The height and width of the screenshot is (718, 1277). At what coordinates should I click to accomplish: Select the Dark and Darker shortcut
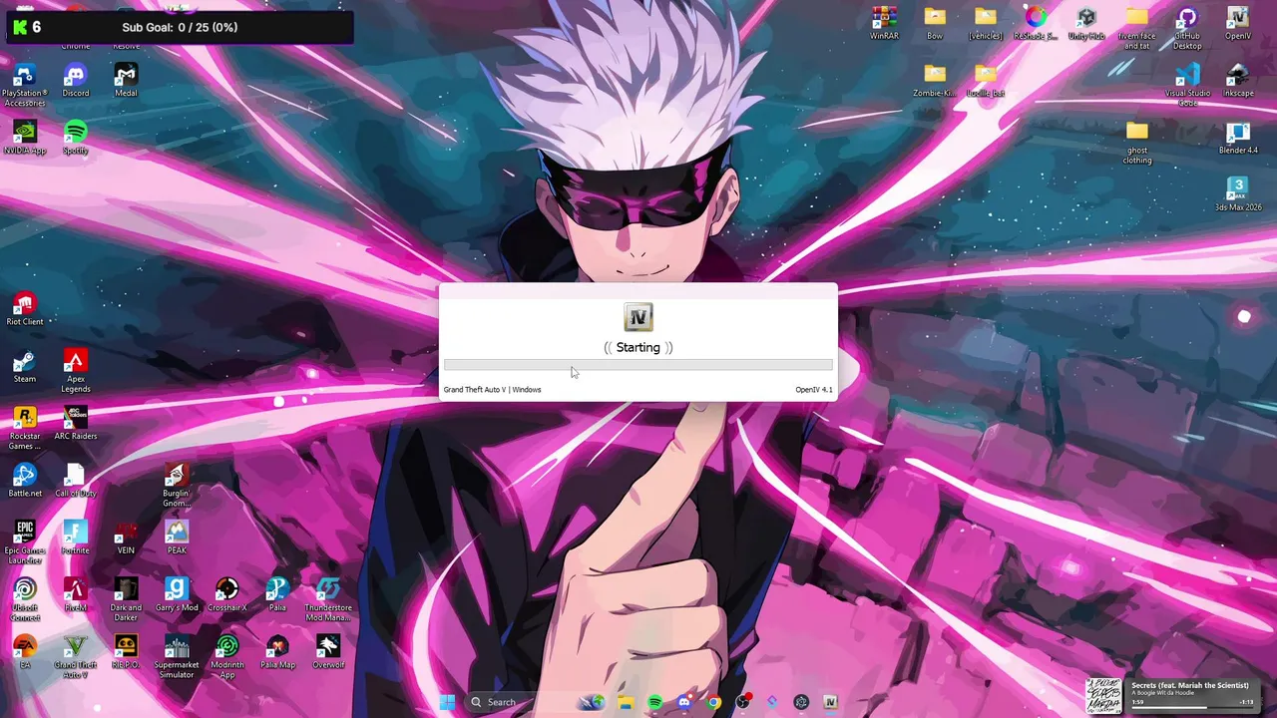point(126,600)
